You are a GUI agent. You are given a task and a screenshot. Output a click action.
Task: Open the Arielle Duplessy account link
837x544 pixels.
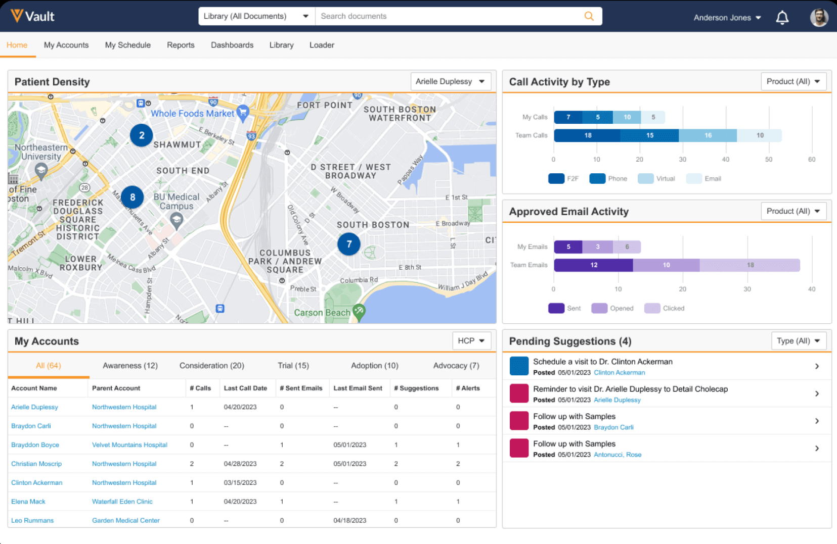[x=34, y=407]
